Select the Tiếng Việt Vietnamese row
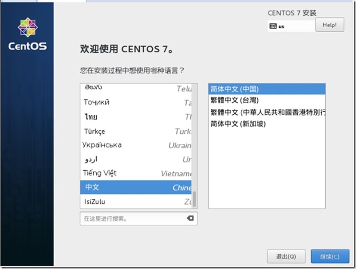The width and height of the screenshot is (356, 269). click(136, 173)
